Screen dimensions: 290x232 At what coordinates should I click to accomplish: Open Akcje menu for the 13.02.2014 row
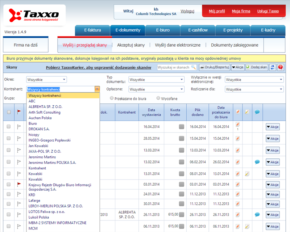(x=273, y=162)
